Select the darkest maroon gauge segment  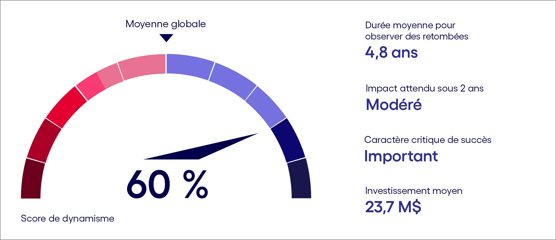click(x=33, y=178)
